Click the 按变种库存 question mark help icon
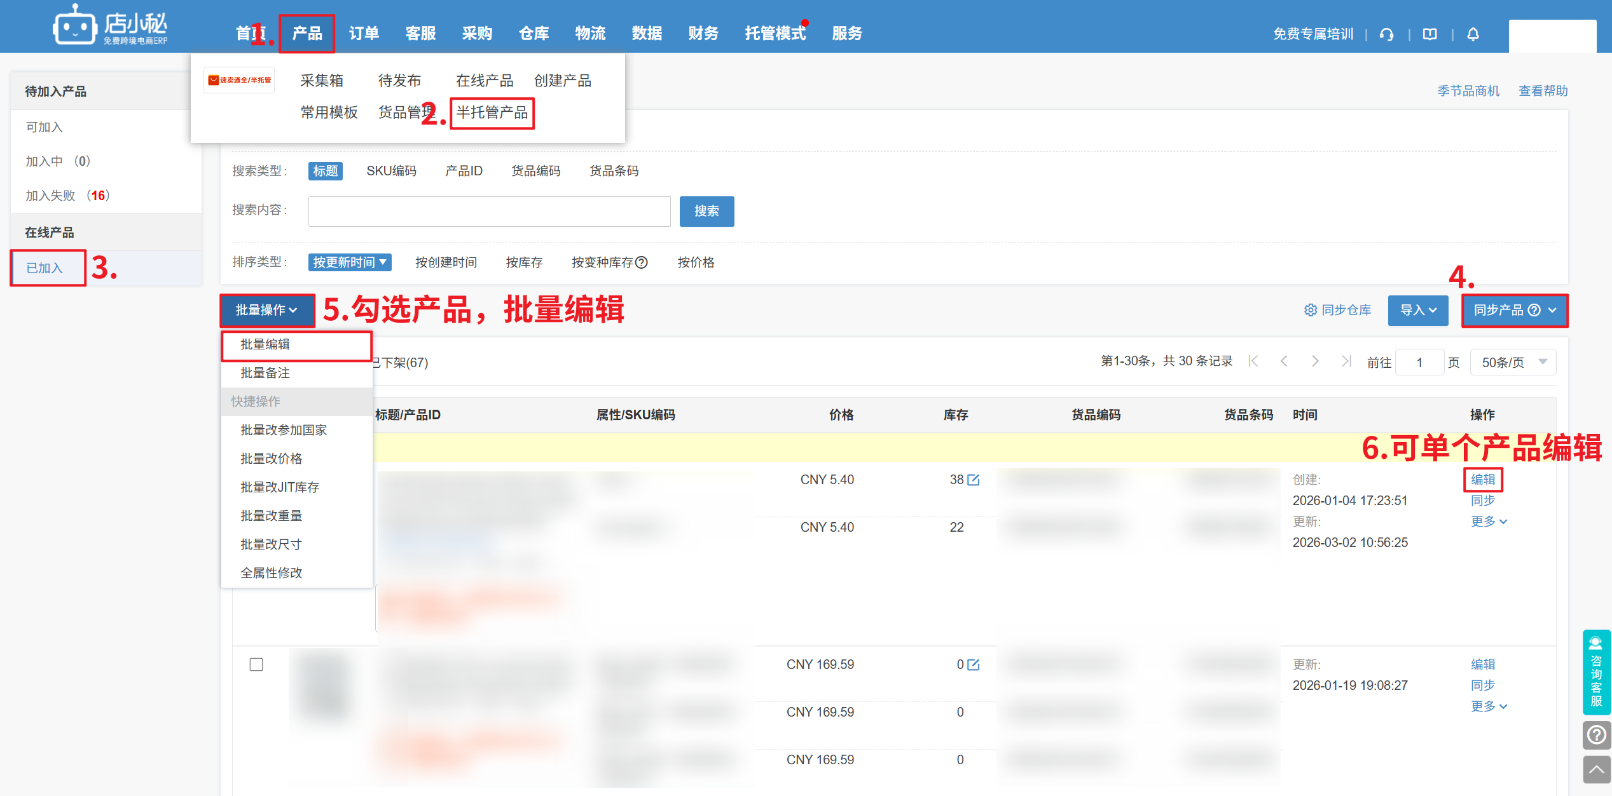Image resolution: width=1612 pixels, height=796 pixels. [642, 262]
